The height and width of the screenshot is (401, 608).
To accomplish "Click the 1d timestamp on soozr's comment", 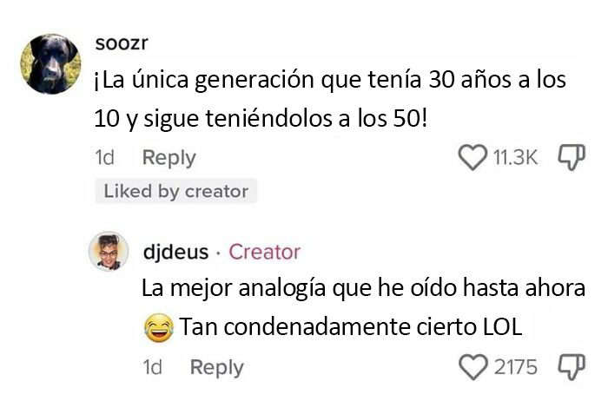I will (103, 158).
